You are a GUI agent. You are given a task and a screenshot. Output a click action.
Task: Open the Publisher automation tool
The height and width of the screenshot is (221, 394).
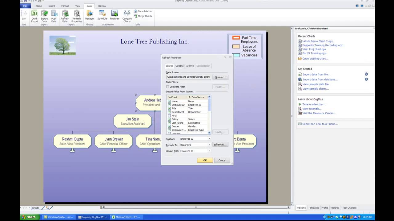tap(115, 15)
